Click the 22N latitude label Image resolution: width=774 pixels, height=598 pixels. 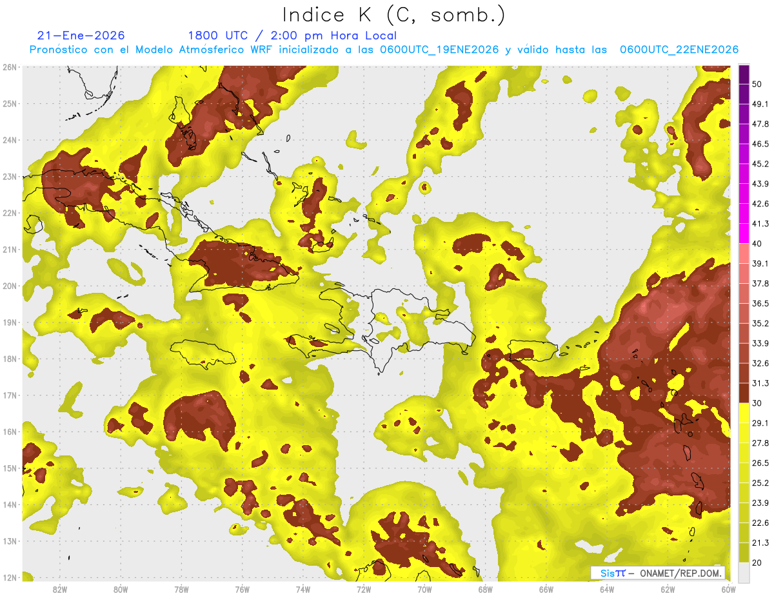10,213
